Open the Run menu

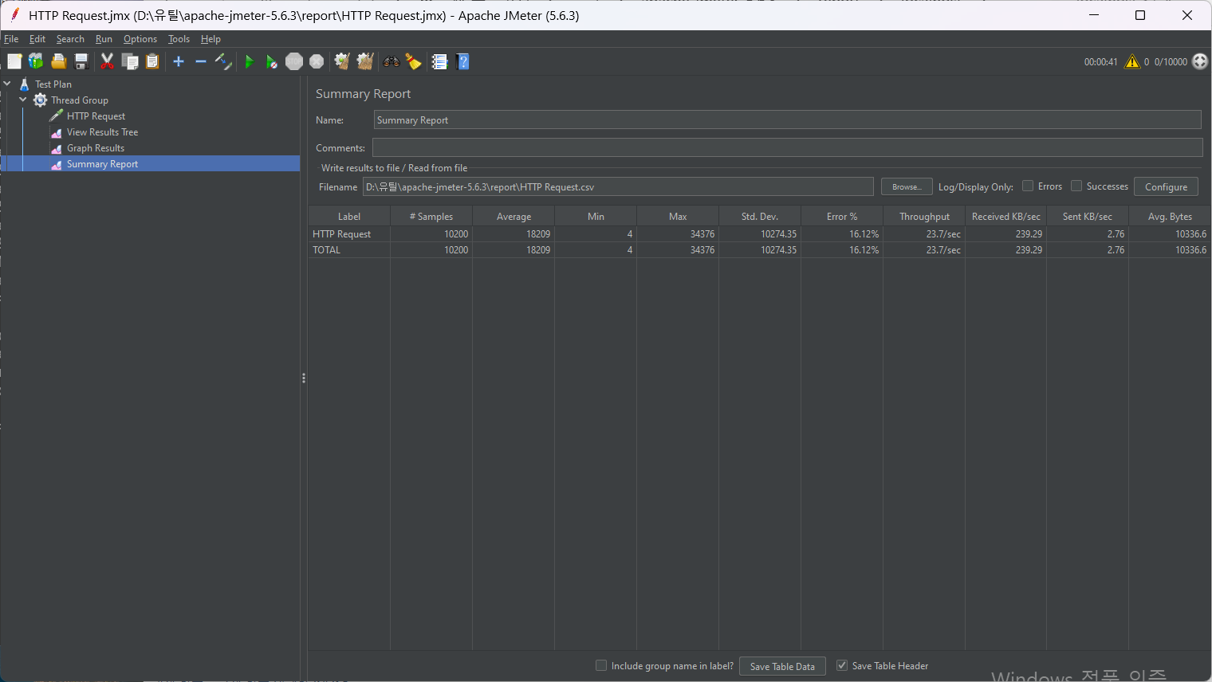pyautogui.click(x=104, y=39)
